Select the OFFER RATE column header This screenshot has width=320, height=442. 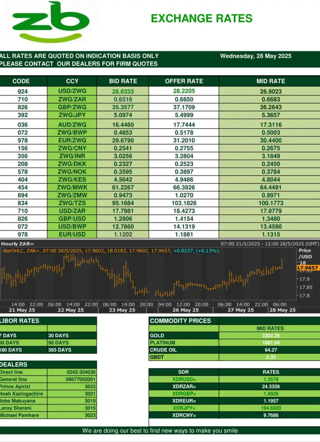tap(184, 81)
